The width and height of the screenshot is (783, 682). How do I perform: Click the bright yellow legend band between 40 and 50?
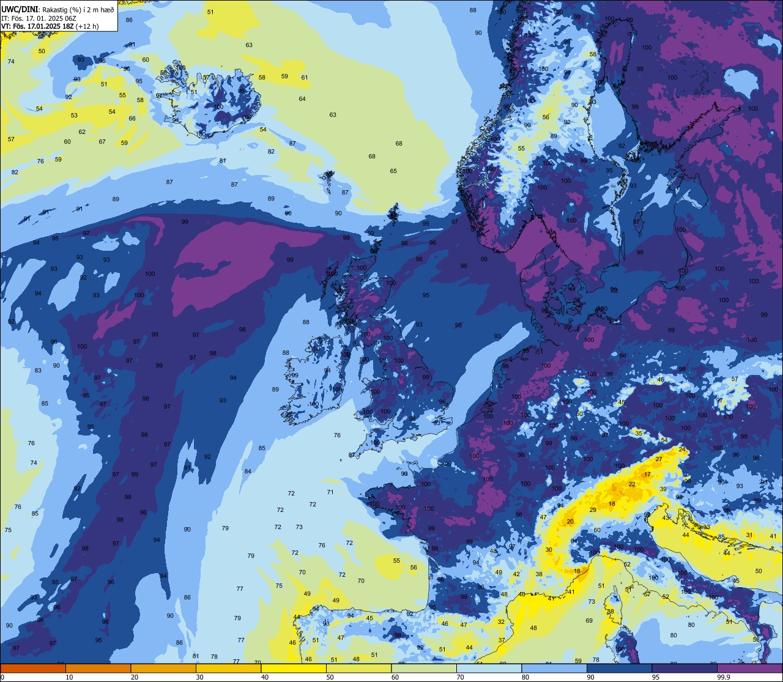294,668
